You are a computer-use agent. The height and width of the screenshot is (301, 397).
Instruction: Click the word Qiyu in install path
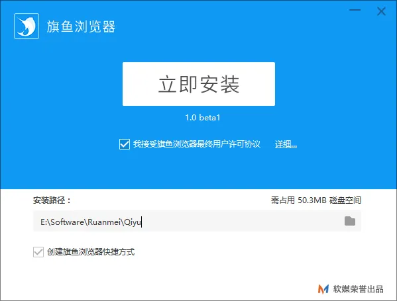tap(133, 222)
